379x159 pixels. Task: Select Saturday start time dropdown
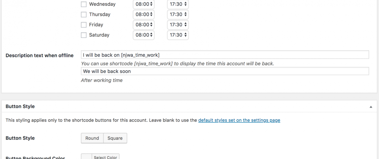144,35
